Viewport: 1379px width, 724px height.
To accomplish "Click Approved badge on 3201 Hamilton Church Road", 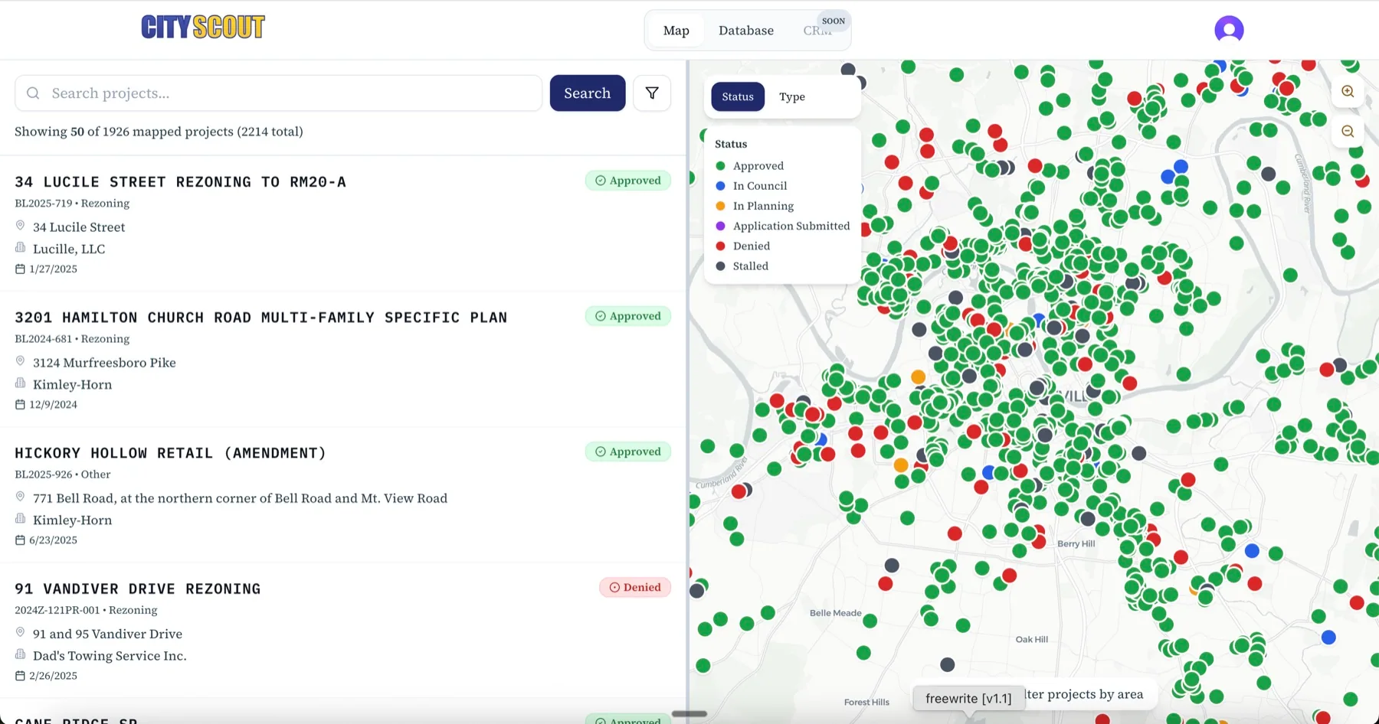I will click(628, 316).
